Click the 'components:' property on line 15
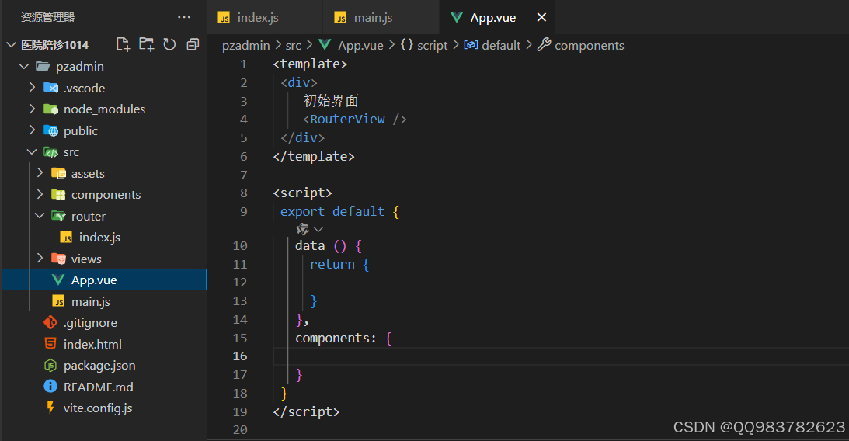Viewport: 849px width, 441px height. (336, 339)
